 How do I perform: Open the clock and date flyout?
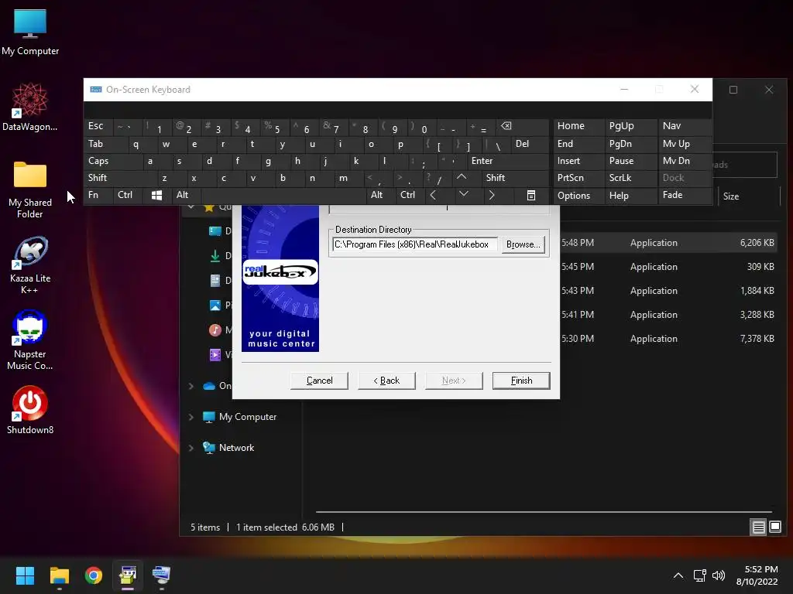757,575
